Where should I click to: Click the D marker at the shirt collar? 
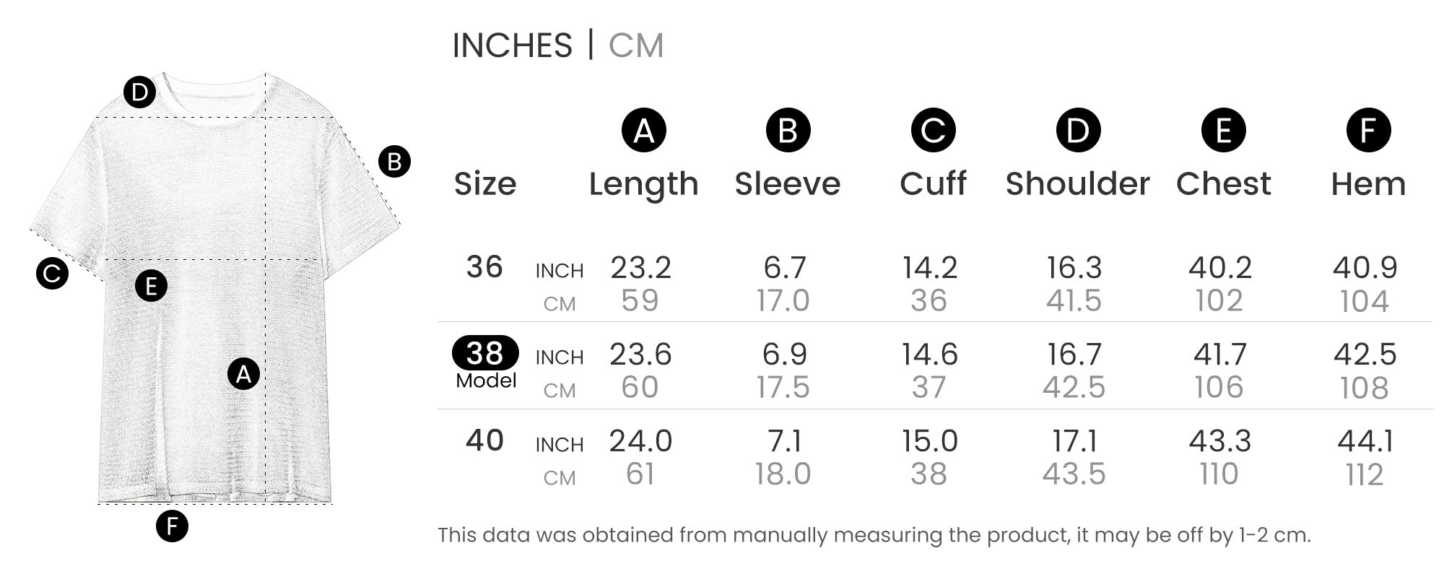(139, 92)
